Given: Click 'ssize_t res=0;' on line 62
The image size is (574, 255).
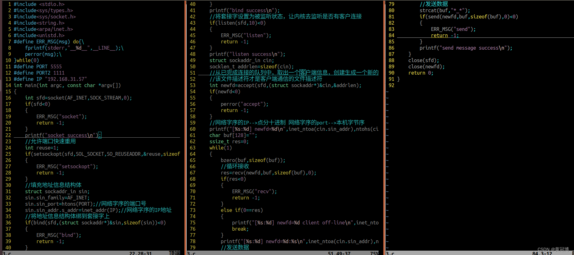Looking at the screenshot, I should point(229,141).
